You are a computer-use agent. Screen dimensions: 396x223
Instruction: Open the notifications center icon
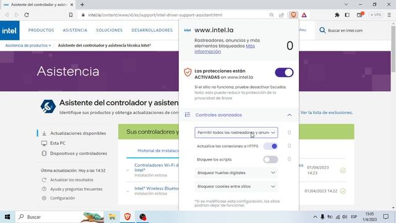(385, 217)
